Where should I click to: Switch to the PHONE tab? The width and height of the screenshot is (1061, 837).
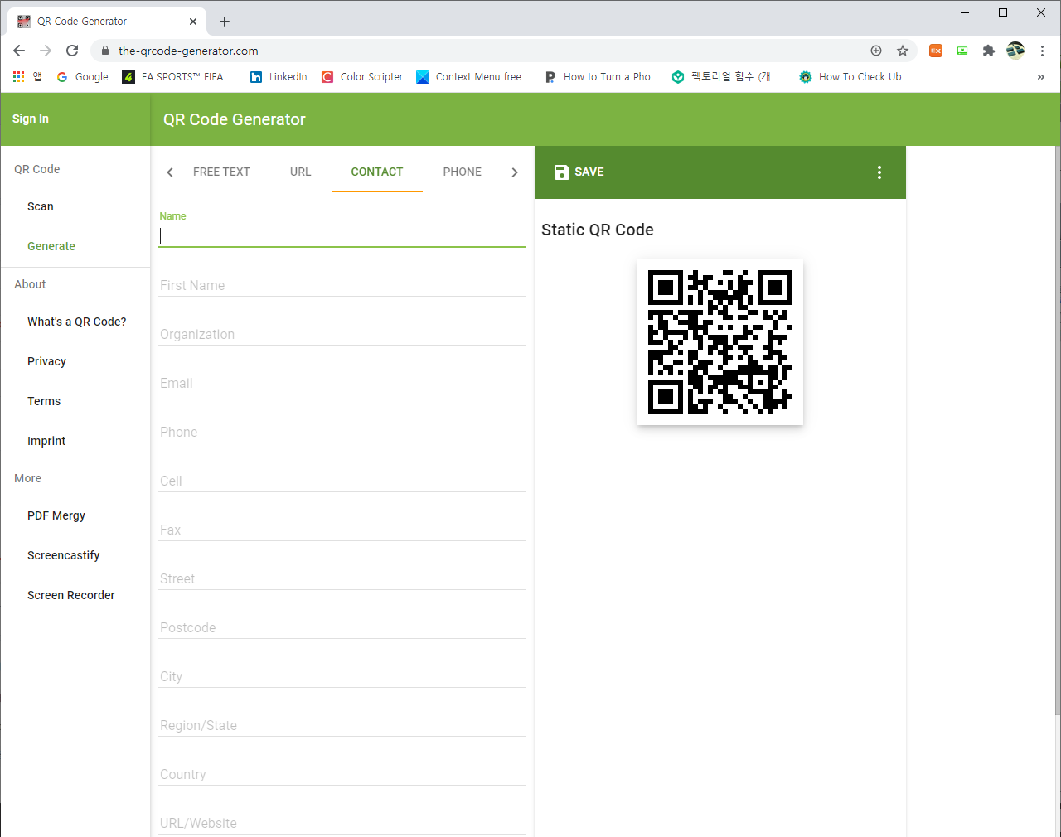click(462, 172)
